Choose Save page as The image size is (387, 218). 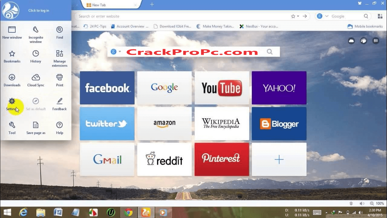(36, 128)
